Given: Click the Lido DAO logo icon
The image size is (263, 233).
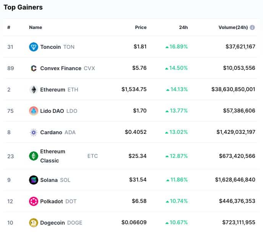Looking at the screenshot, I should pos(34,111).
